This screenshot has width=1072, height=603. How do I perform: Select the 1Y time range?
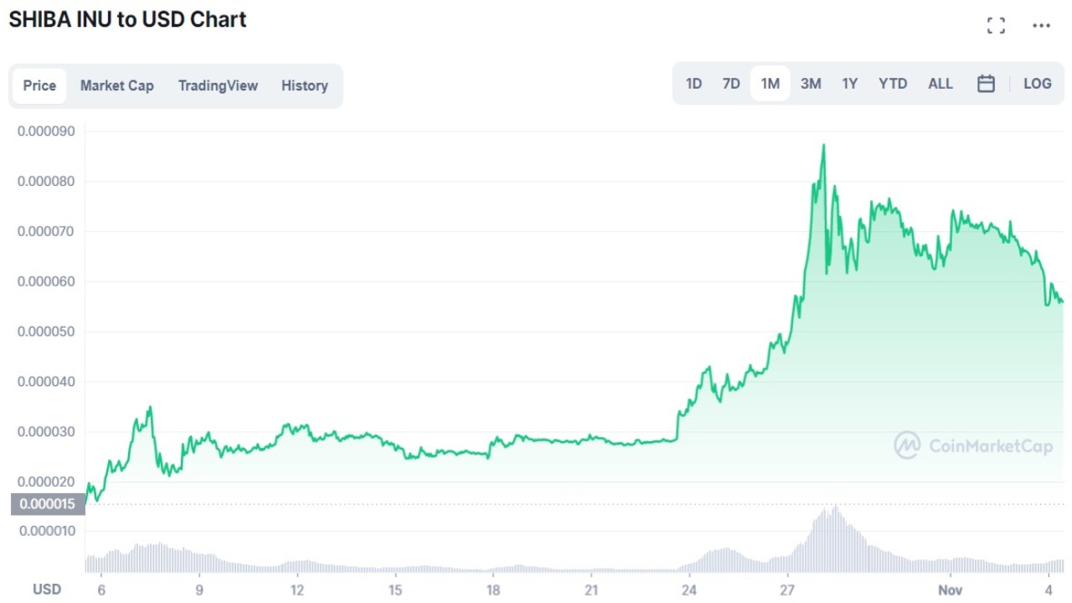(x=849, y=84)
